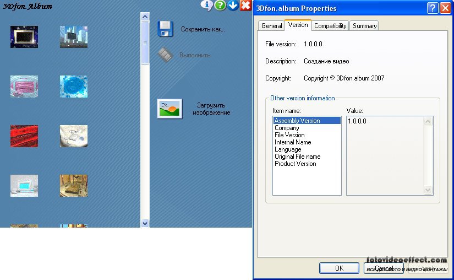Click the 'Загрузить изображение' label
The width and height of the screenshot is (454, 280).
click(211, 109)
